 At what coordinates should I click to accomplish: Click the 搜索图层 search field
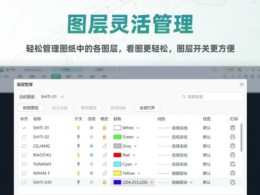[x=211, y=96]
